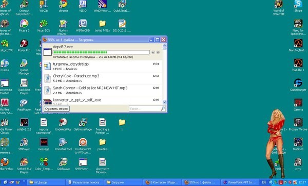Select the YouTube FLV to AVI converter icon
This screenshot has width=308, height=186.
pos(83,146)
